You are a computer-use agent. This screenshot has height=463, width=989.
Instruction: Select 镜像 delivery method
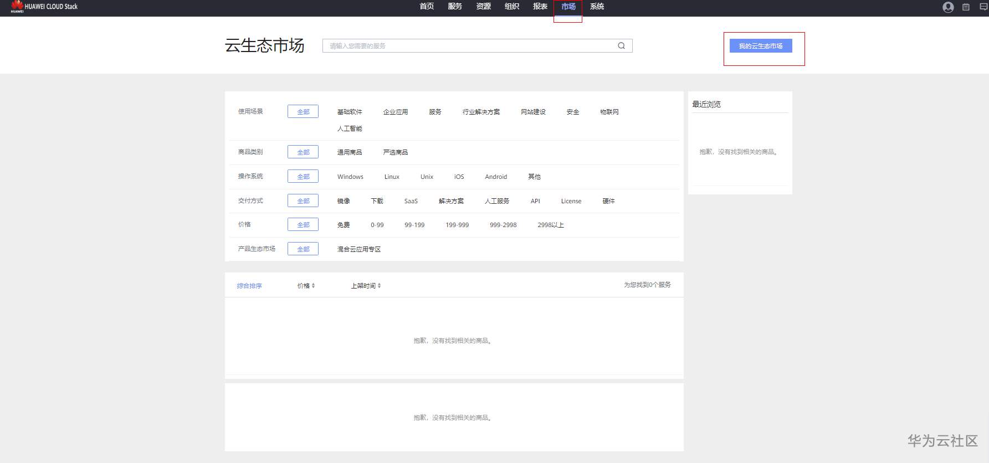[x=344, y=201]
